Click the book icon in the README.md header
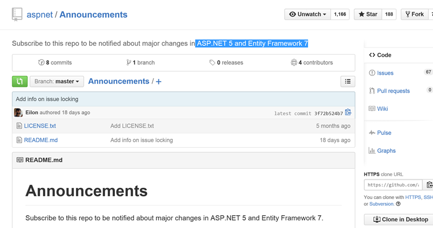The width and height of the screenshot is (433, 228). click(x=20, y=160)
